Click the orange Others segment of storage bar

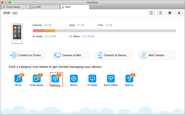coord(50,31)
